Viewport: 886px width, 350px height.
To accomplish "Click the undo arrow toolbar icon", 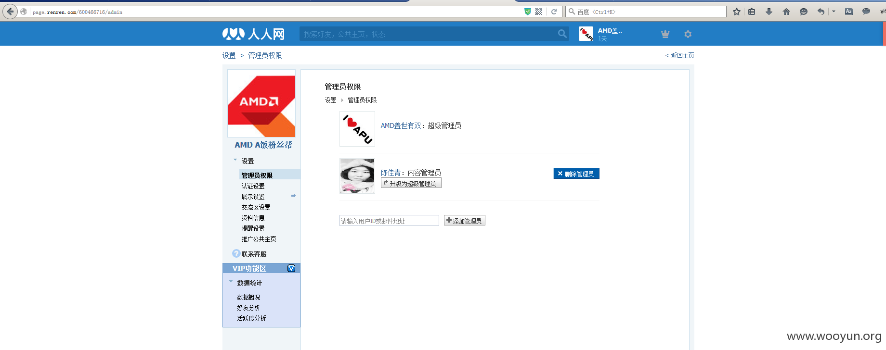I will click(821, 12).
